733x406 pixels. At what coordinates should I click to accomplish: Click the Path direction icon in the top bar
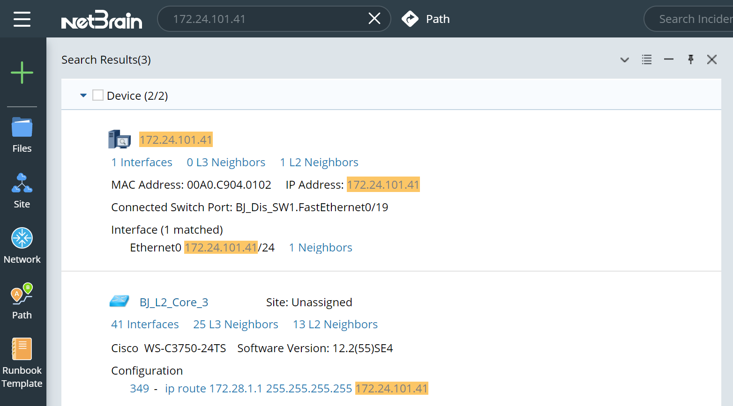pos(410,19)
